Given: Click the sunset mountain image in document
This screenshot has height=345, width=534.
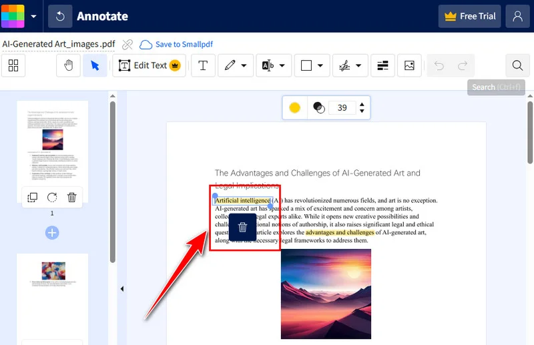Looking at the screenshot, I should (326, 294).
